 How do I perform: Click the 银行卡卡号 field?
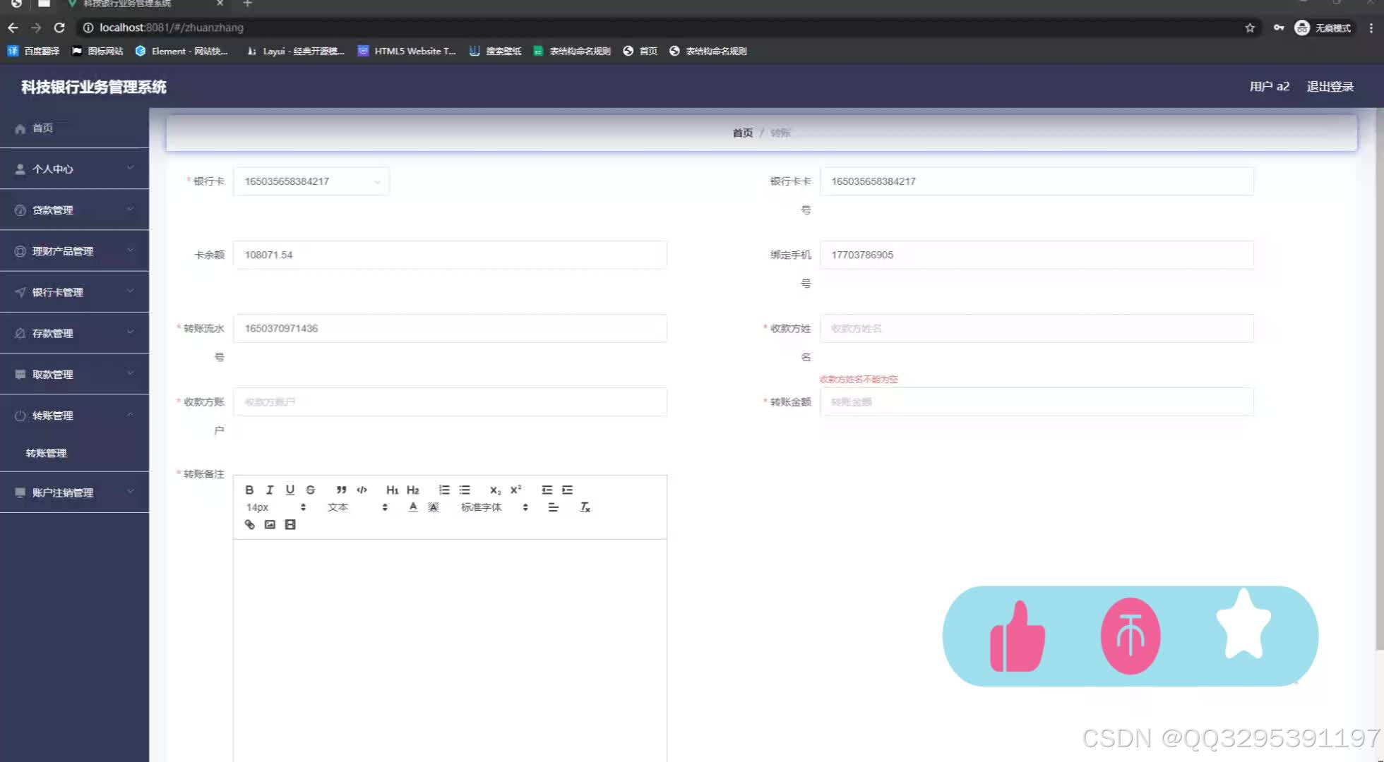pos(1037,181)
